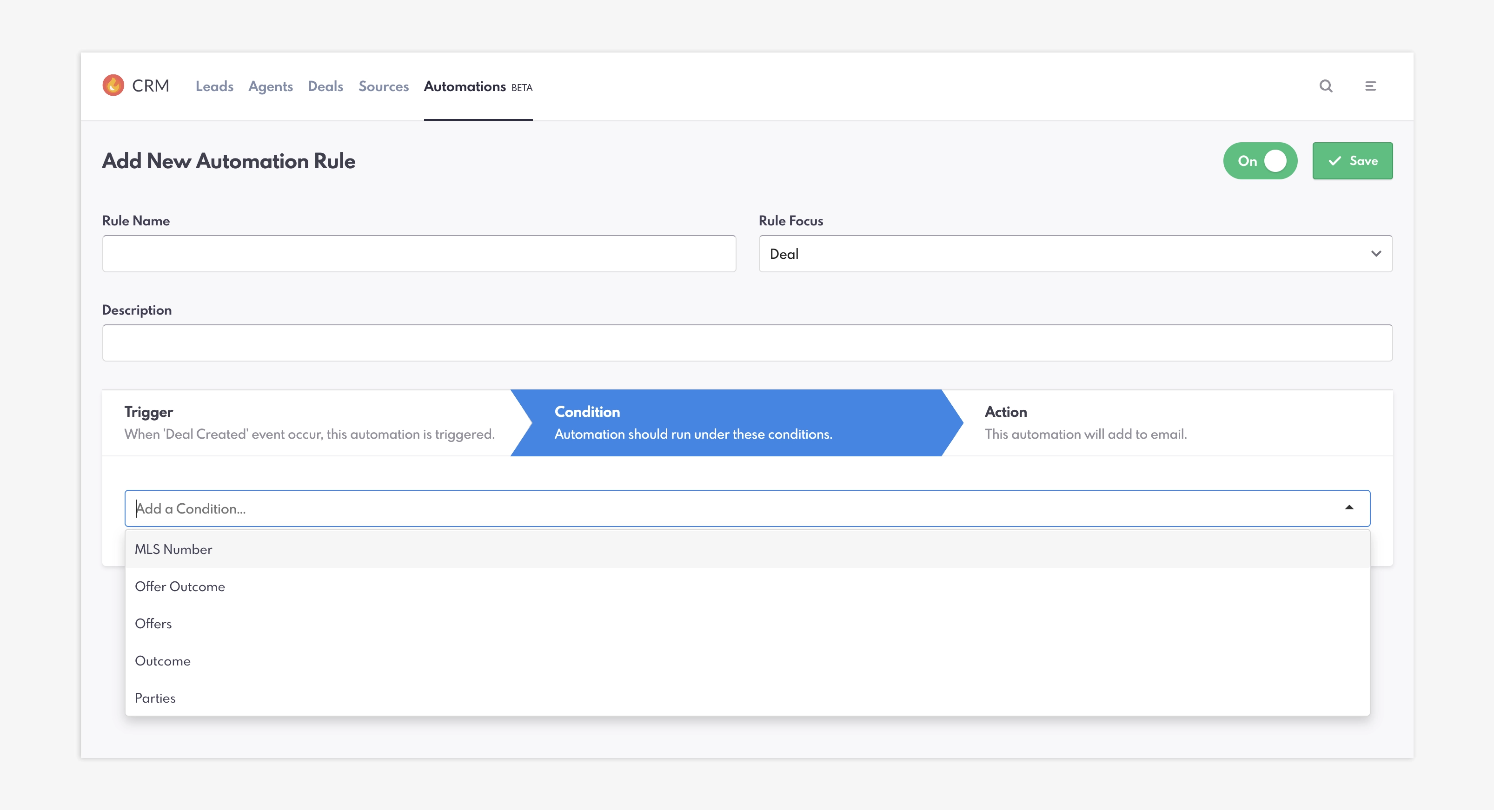This screenshot has width=1494, height=810.
Task: Open the search magnifier icon
Action: (1326, 86)
